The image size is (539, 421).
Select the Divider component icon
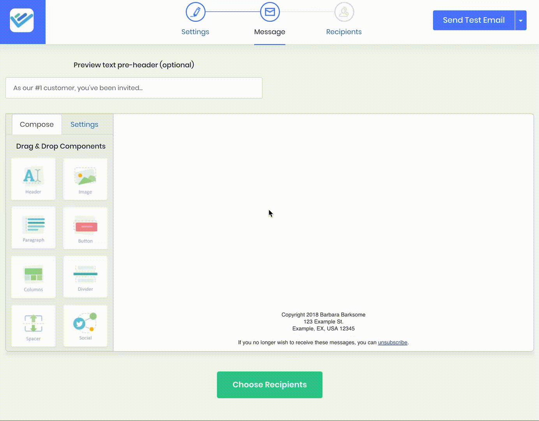[x=85, y=277]
